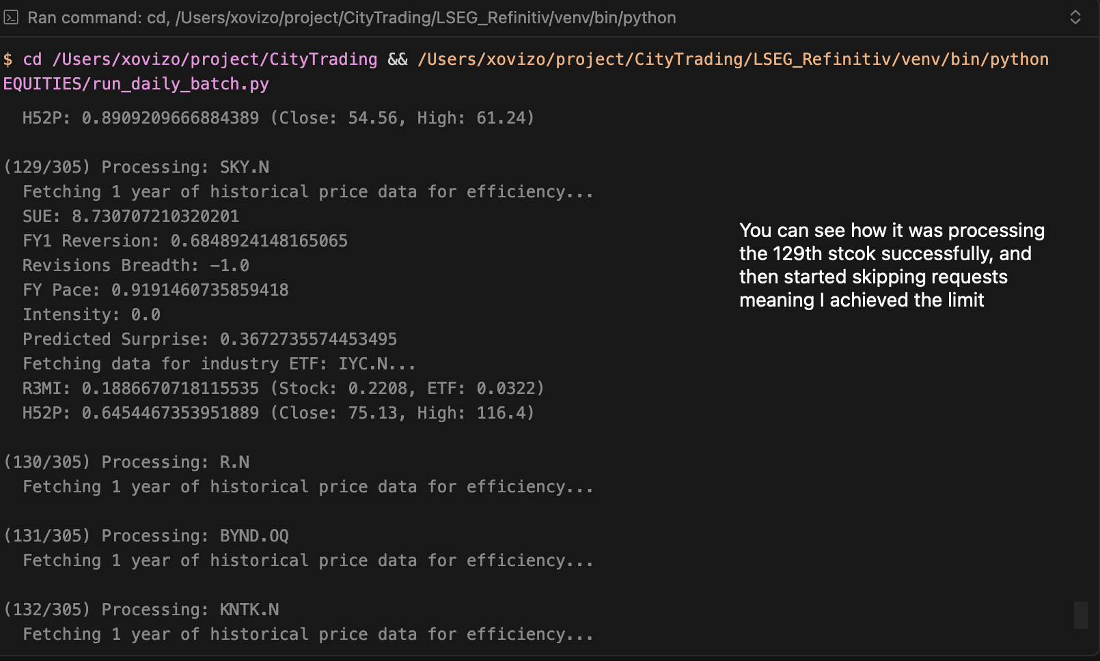
Task: Click the "FY1 Reversion" output line
Action: click(184, 241)
